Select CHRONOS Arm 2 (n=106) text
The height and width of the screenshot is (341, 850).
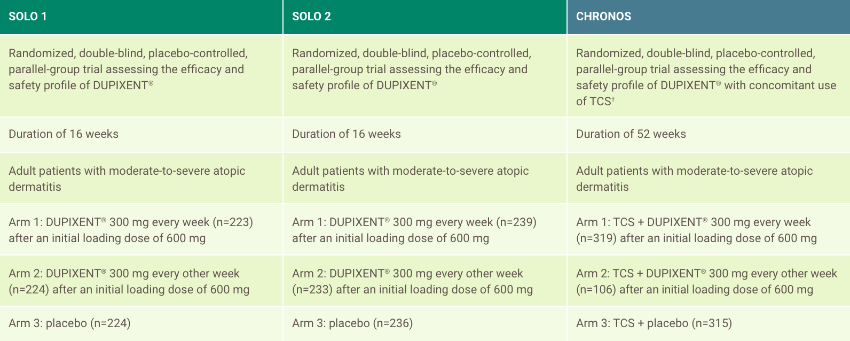coord(706,281)
